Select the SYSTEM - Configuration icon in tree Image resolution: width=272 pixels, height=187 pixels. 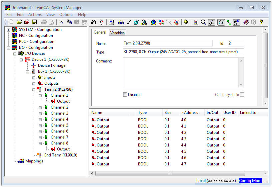click(x=15, y=30)
